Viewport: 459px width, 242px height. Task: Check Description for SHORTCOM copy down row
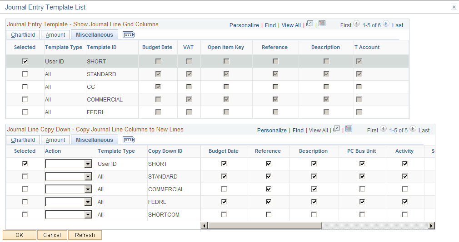tap(314, 214)
